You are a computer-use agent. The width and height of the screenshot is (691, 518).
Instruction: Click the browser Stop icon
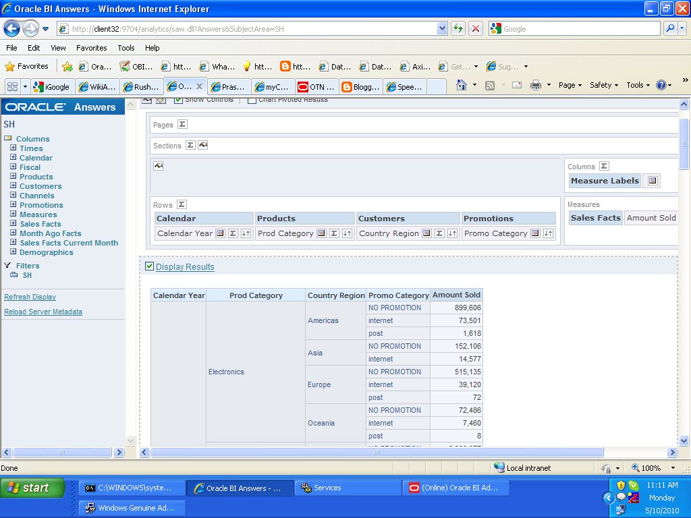(x=476, y=28)
